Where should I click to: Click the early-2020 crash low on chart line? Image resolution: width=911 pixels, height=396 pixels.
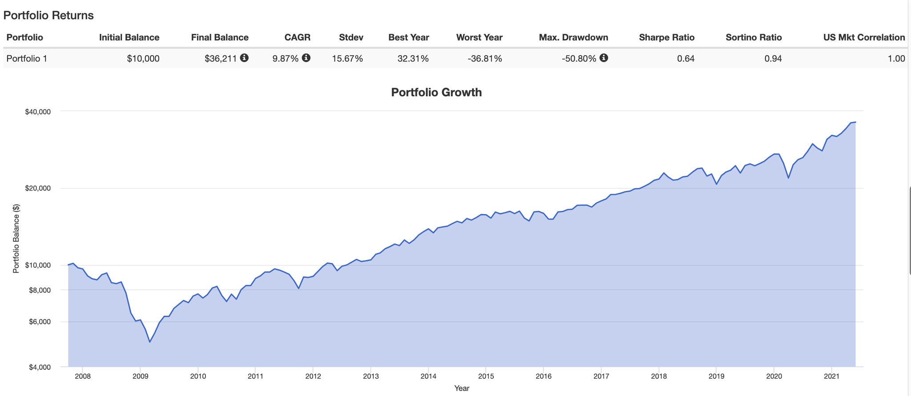tap(788, 178)
